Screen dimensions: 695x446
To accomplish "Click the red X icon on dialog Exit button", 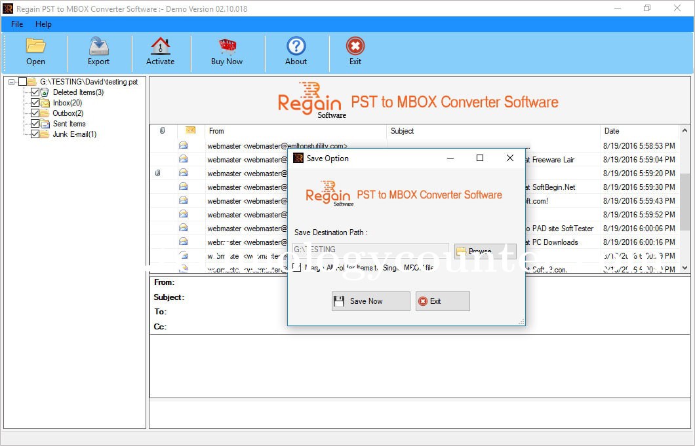I will [x=423, y=301].
